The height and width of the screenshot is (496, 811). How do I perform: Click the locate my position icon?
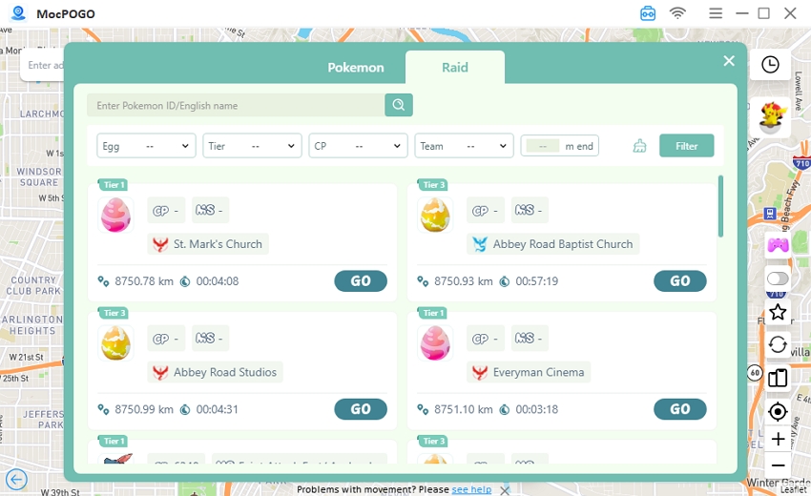click(778, 411)
